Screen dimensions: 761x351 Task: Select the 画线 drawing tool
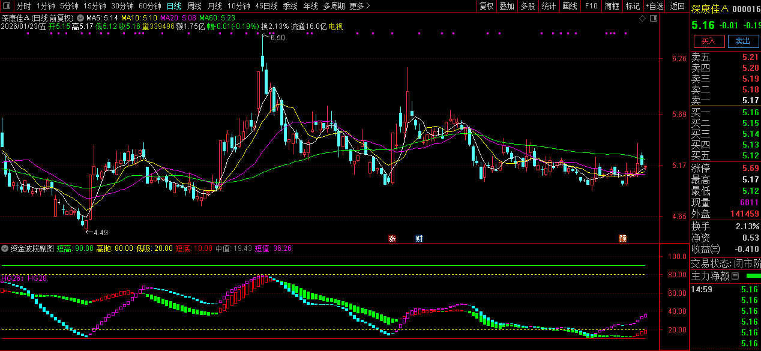(x=570, y=6)
